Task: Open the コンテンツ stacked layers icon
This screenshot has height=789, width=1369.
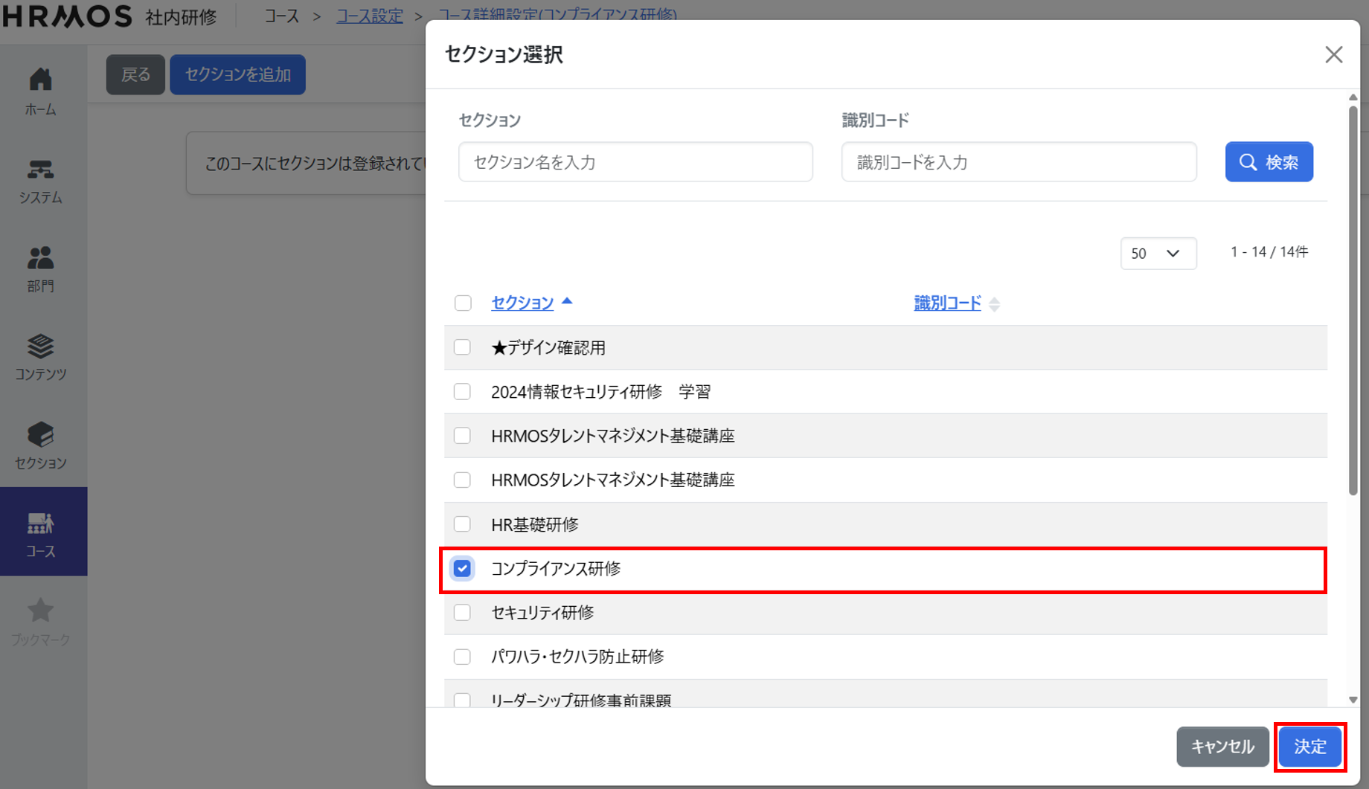Action: click(41, 347)
